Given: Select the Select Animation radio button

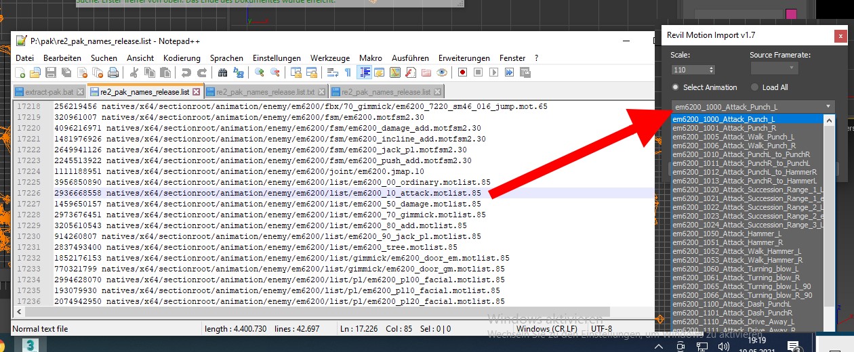Looking at the screenshot, I should click(x=675, y=87).
